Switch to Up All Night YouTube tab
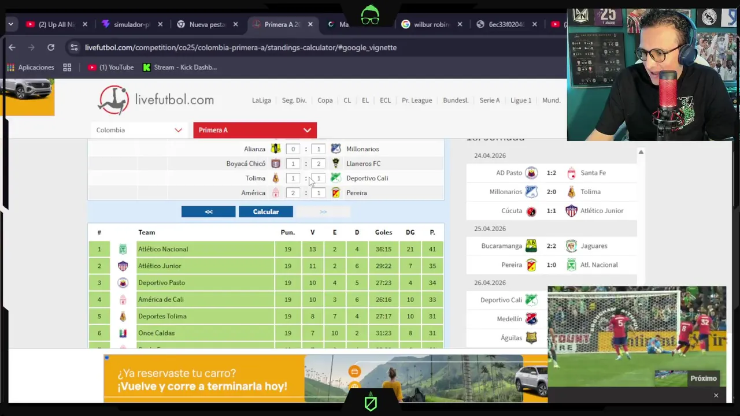 click(57, 24)
